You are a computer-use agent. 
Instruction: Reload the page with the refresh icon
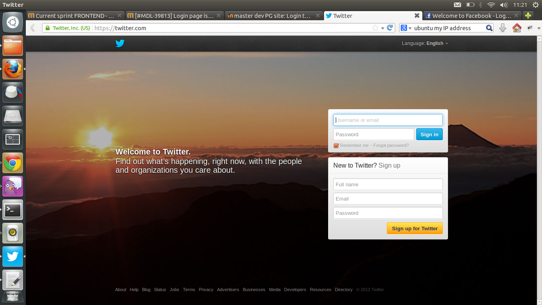pyautogui.click(x=390, y=28)
